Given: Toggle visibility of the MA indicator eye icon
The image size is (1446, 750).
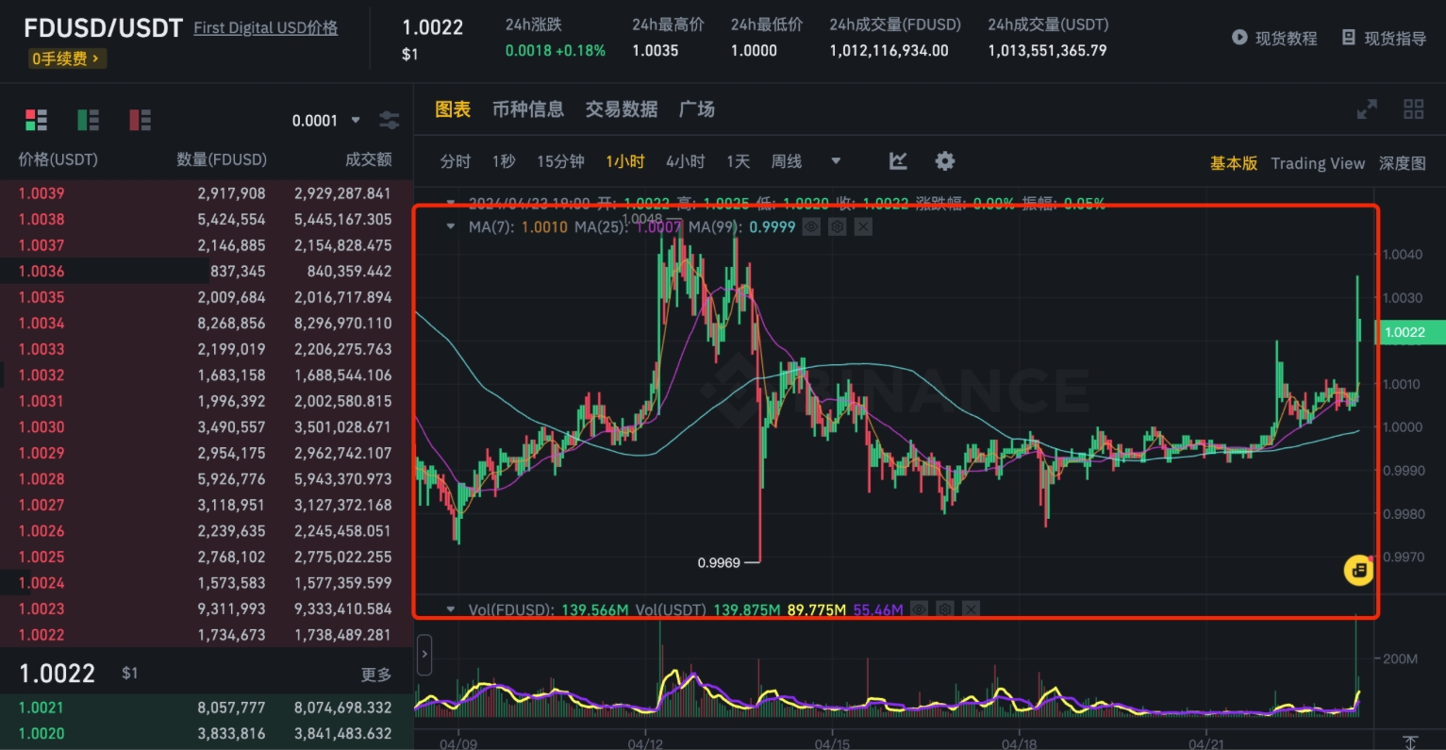Looking at the screenshot, I should tap(811, 227).
